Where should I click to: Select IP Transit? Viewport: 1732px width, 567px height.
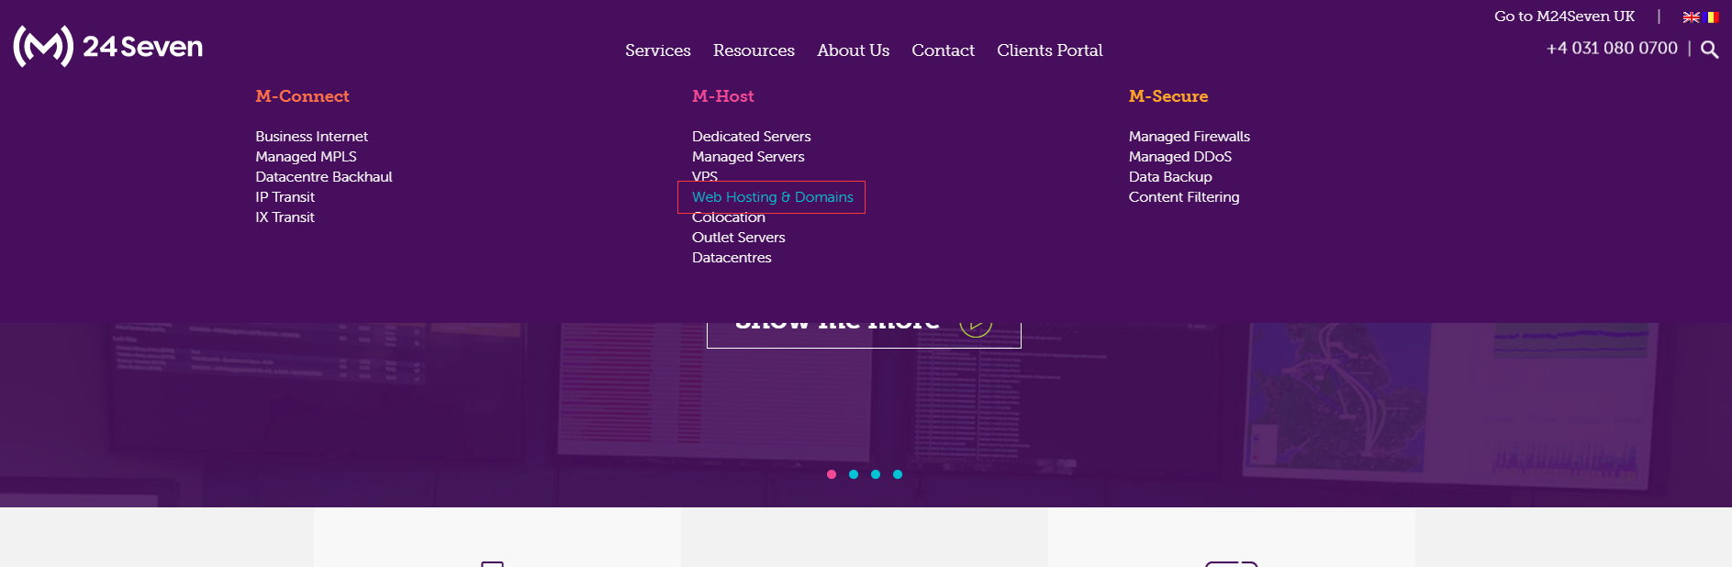[285, 197]
